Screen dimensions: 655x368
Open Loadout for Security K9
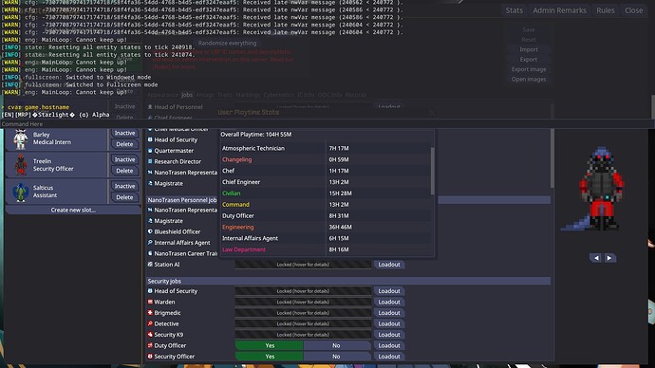[389, 335]
